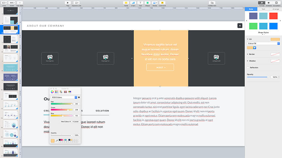Add a Shape from the toolbar
This screenshot has width=282, height=158.
(147, 3)
